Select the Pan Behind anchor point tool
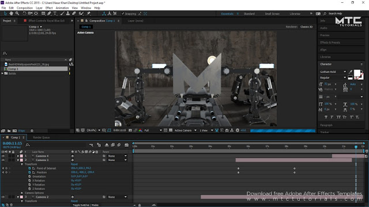The width and height of the screenshot is (369, 207). [36, 14]
